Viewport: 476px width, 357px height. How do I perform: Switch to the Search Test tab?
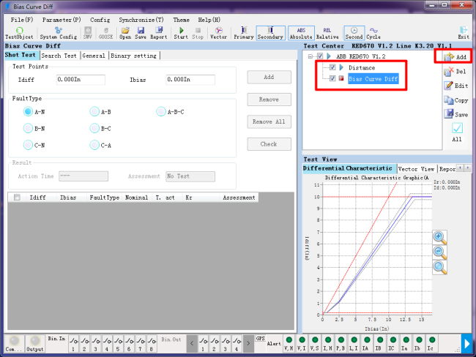59,56
